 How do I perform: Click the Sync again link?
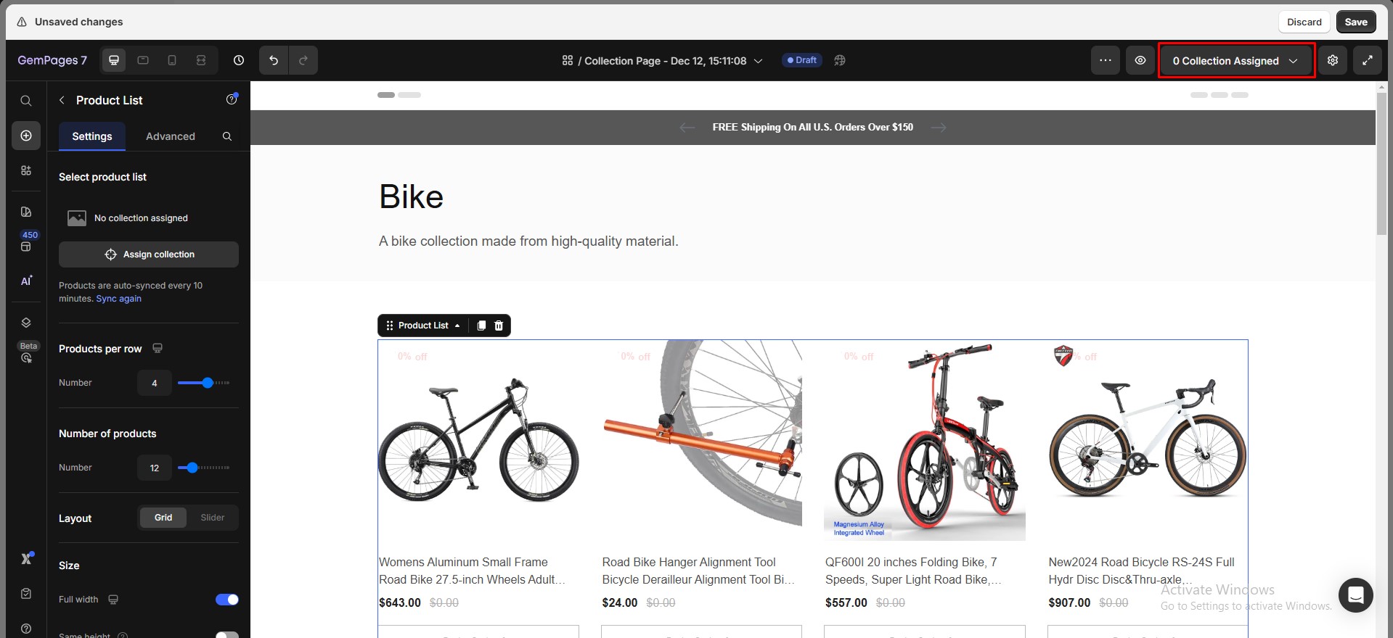pos(119,299)
